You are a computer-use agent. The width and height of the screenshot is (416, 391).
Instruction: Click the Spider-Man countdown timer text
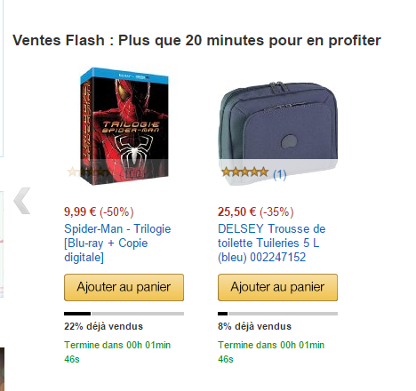[x=117, y=352]
